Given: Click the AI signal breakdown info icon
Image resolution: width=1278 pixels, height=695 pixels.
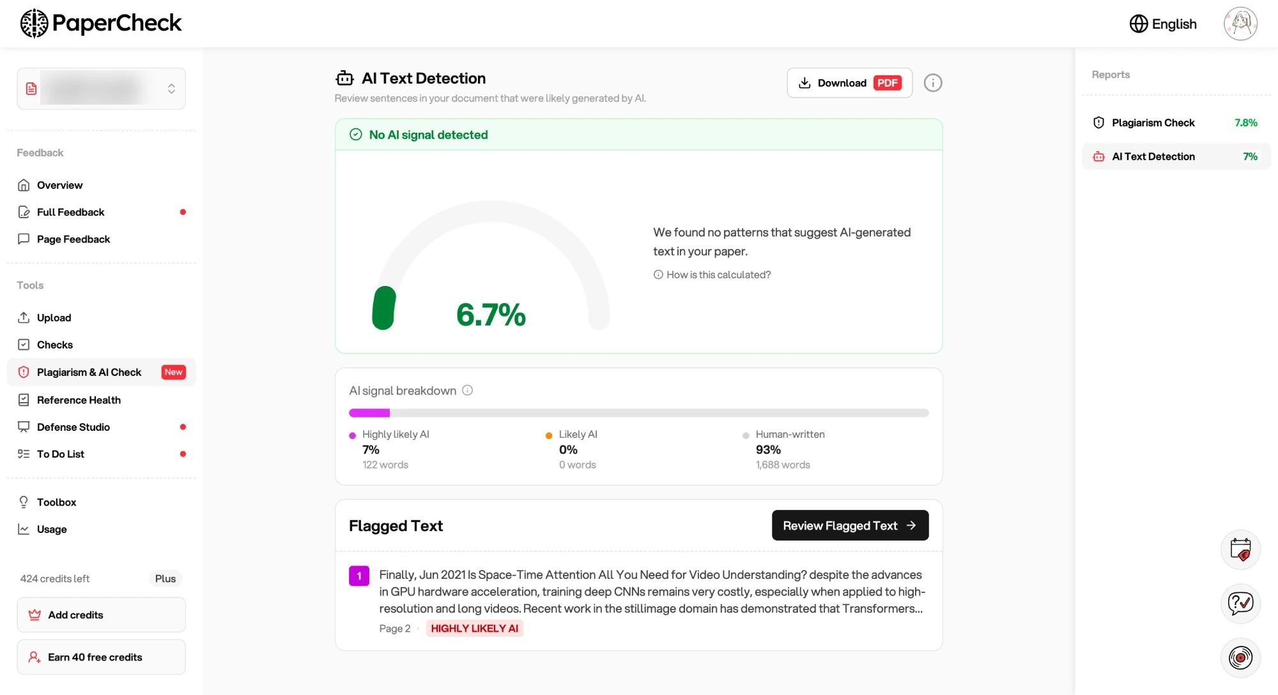Looking at the screenshot, I should (467, 391).
